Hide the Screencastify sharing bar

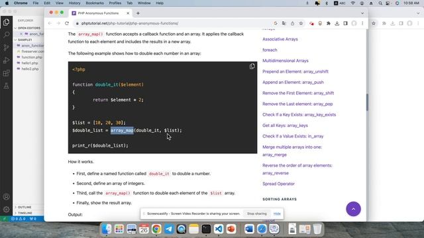coord(277,214)
